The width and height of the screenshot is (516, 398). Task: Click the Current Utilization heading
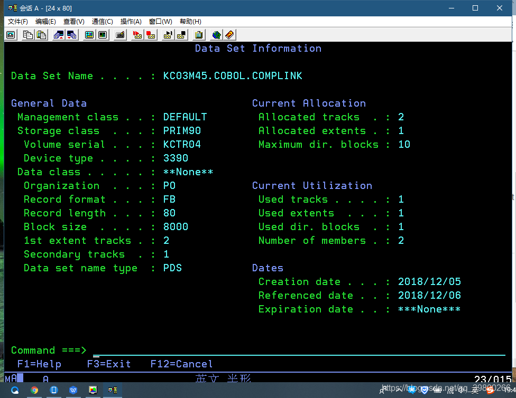(x=312, y=186)
